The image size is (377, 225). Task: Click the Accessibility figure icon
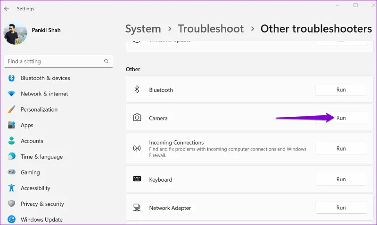11,188
